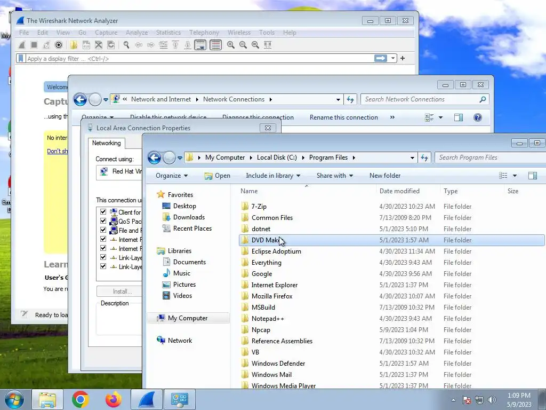This screenshot has width=546, height=410.
Task: Click Wireshark resize columns icon
Action: pyautogui.click(x=268, y=45)
